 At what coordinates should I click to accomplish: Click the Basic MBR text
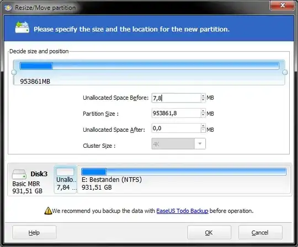click(x=26, y=184)
